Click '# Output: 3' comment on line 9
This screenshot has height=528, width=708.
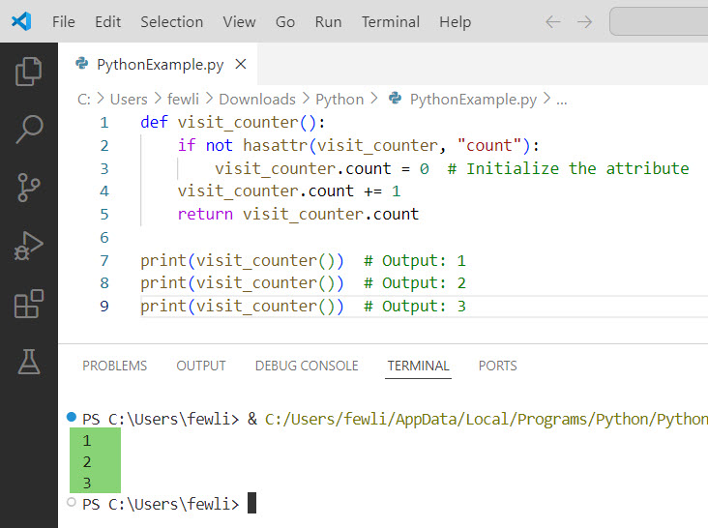415,306
